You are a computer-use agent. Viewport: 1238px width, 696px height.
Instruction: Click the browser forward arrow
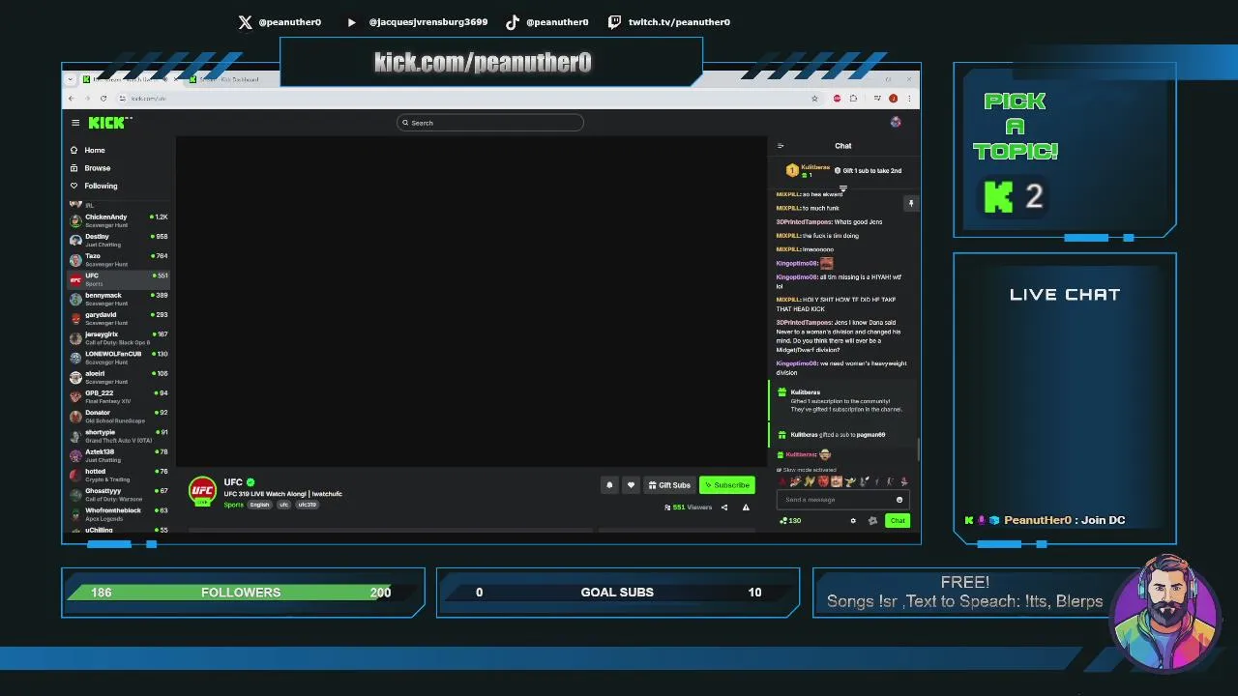point(86,99)
